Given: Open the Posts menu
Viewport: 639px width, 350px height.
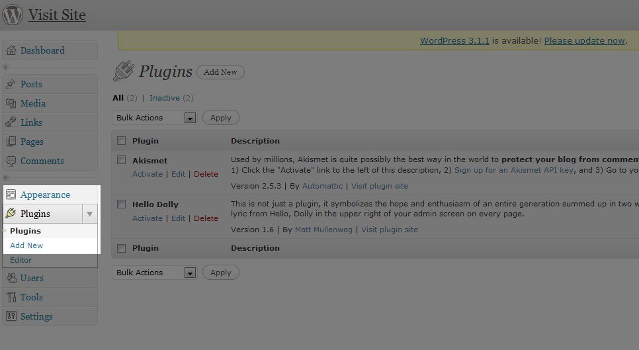Looking at the screenshot, I should pos(31,84).
